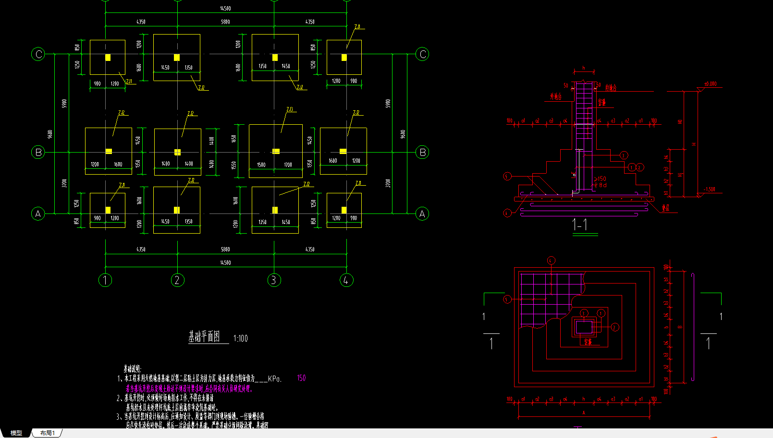Click callout circle 4 in plan detail
The width and height of the screenshot is (773, 438).
point(551,260)
